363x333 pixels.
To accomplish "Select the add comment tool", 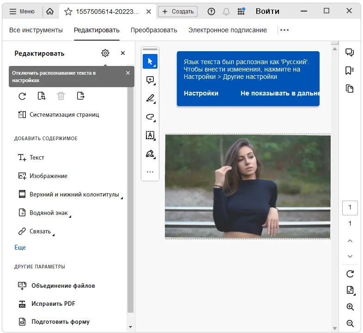I will [150, 80].
